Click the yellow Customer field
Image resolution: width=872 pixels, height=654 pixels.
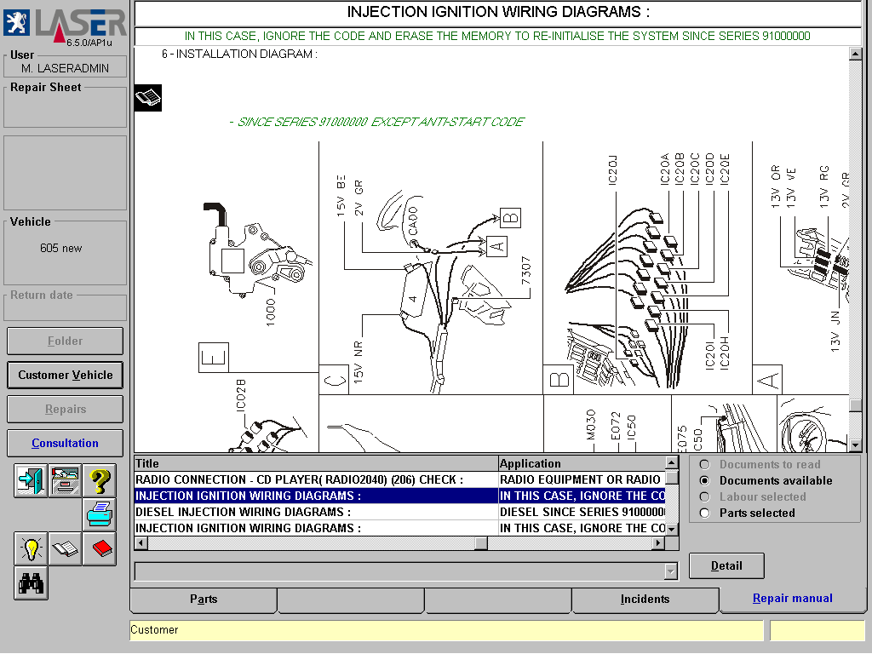446,630
